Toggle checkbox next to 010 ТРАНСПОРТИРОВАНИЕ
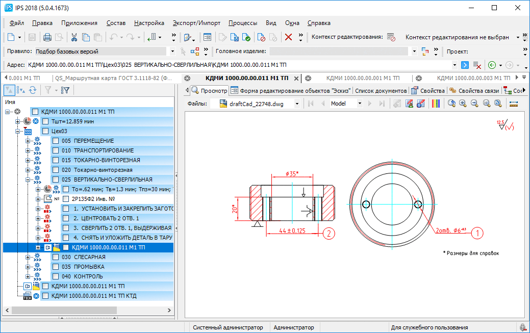The image size is (530, 333). (x=56, y=150)
